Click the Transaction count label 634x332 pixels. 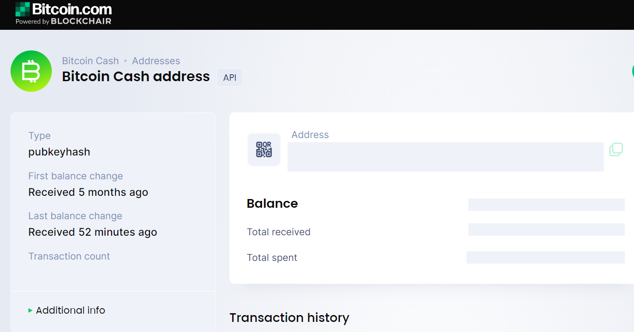pyautogui.click(x=69, y=256)
